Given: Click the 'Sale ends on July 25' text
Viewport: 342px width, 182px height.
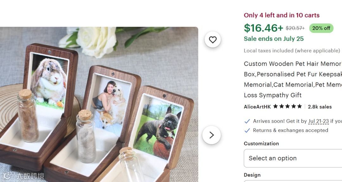Looking at the screenshot, I should point(274,39).
